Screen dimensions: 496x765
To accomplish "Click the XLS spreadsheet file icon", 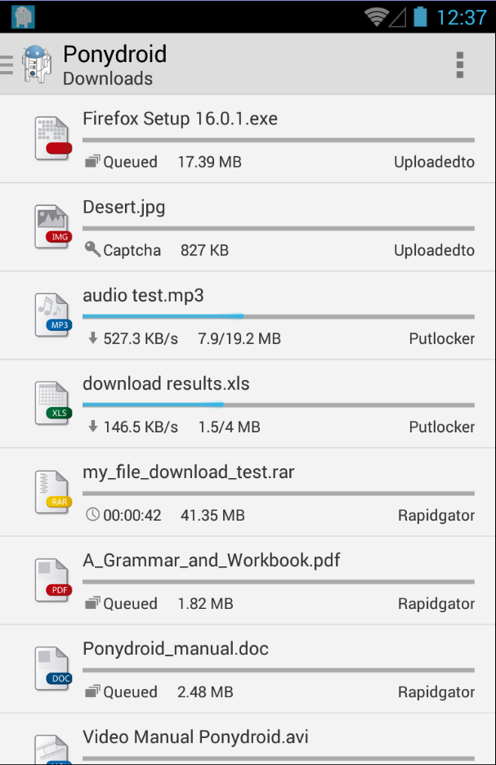I will [53, 404].
